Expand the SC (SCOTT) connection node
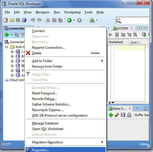The image size is (153, 152). pyautogui.click(x=12, y=66)
